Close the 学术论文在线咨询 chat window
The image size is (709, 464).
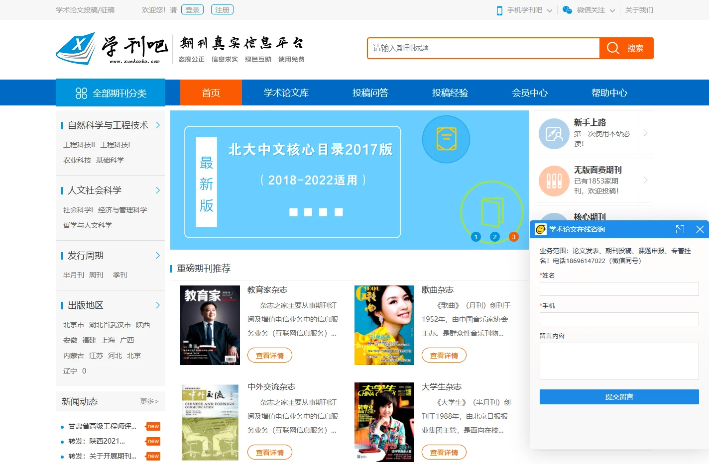pos(700,229)
